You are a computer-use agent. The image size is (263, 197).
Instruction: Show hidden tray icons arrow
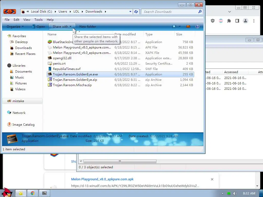click(222, 193)
